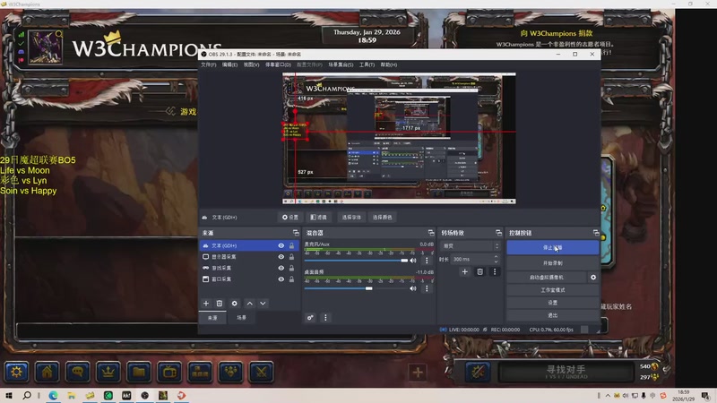Click the 停止 streaming button
Viewport: 717px width, 403px height.
[552, 248]
